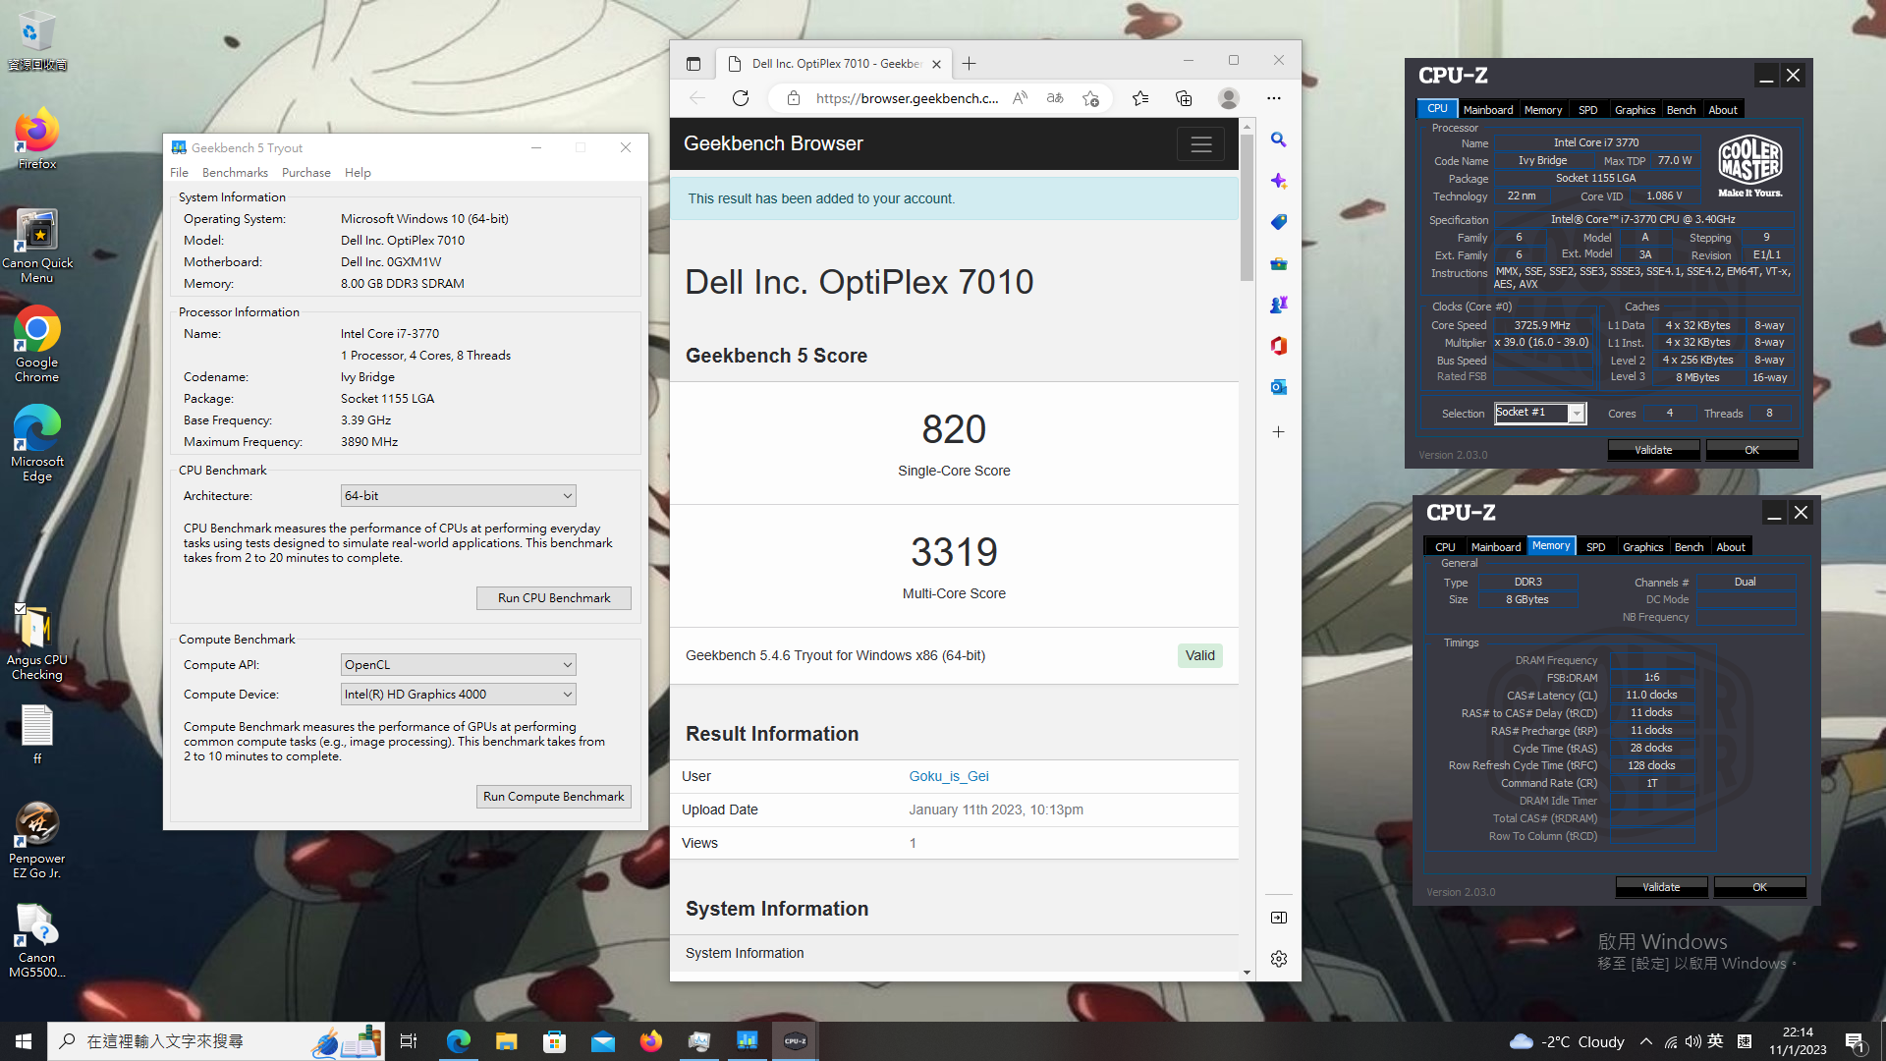The image size is (1886, 1061).
Task: Open the Edge sidebar Office icon
Action: point(1279,346)
